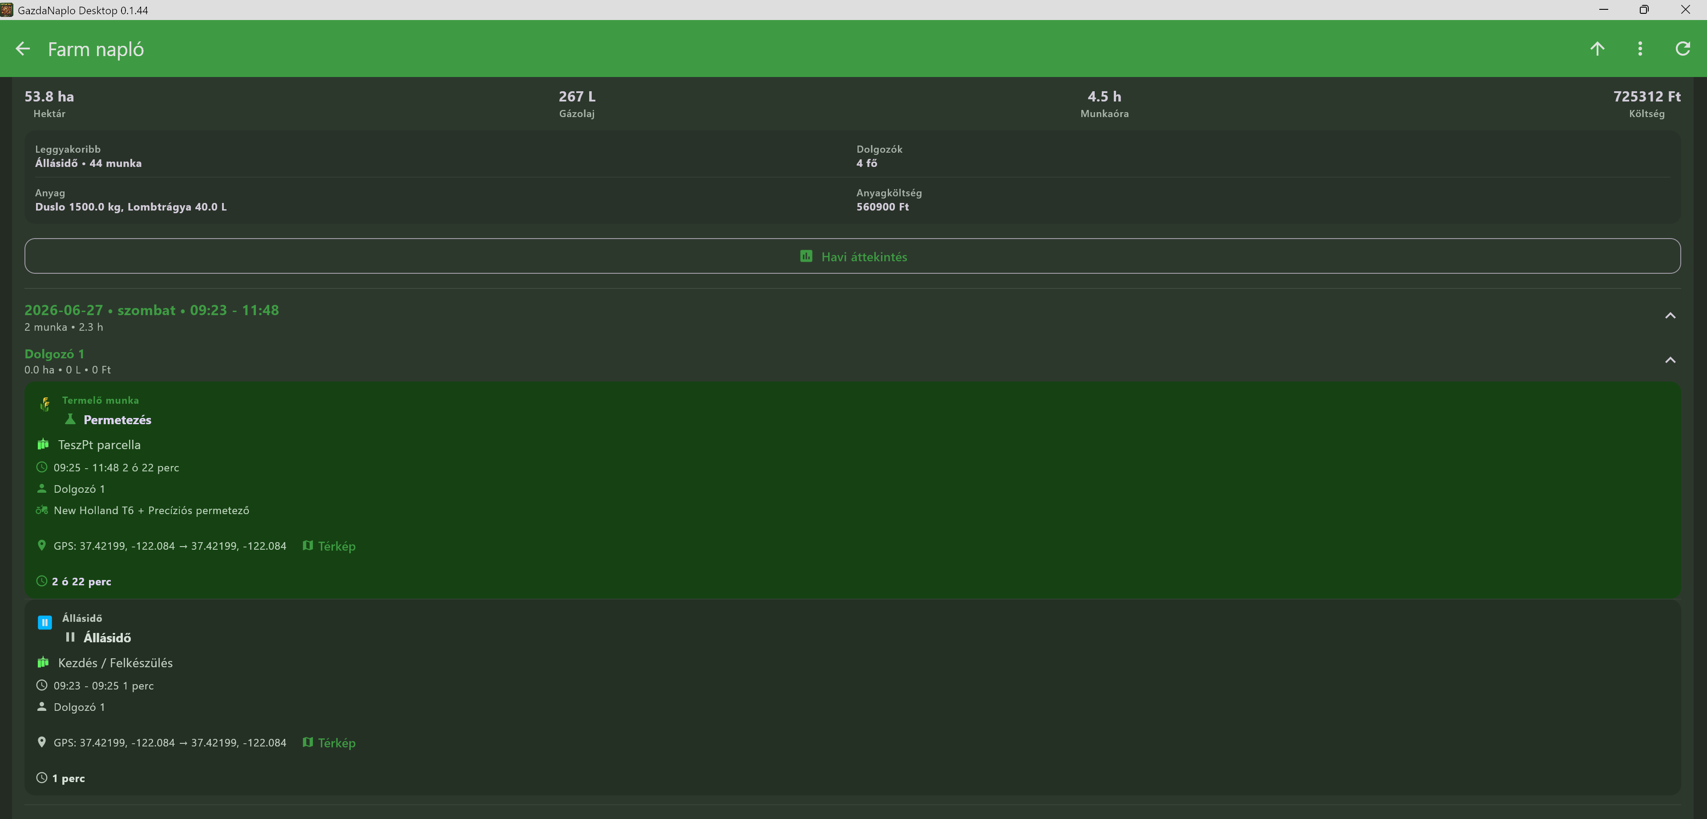Viewport: 1707px width, 819px height.
Task: Go back with the arrow beside Farm napló
Action: click(23, 49)
